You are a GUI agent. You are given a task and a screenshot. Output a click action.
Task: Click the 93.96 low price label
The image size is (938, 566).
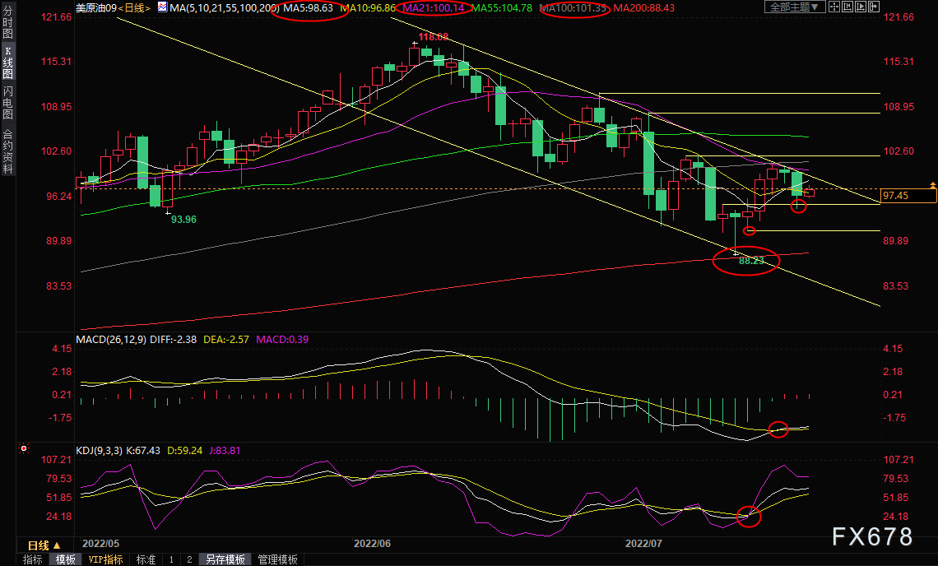183,220
